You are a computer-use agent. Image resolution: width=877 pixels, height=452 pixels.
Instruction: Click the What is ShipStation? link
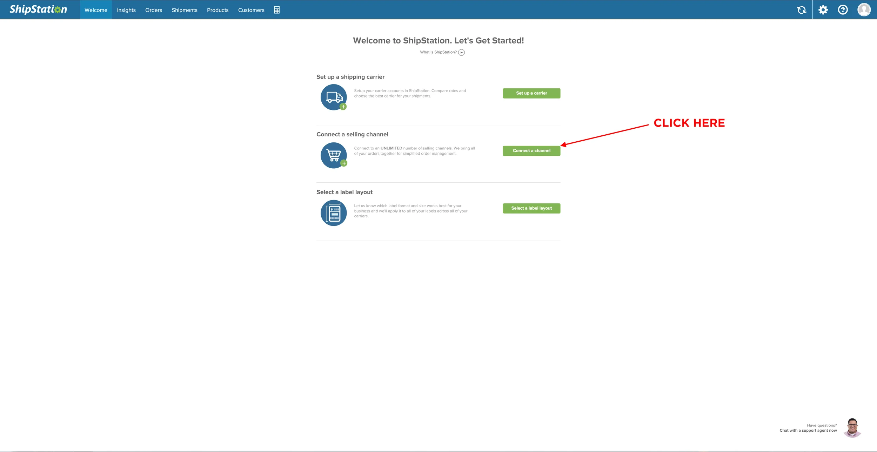pos(438,52)
